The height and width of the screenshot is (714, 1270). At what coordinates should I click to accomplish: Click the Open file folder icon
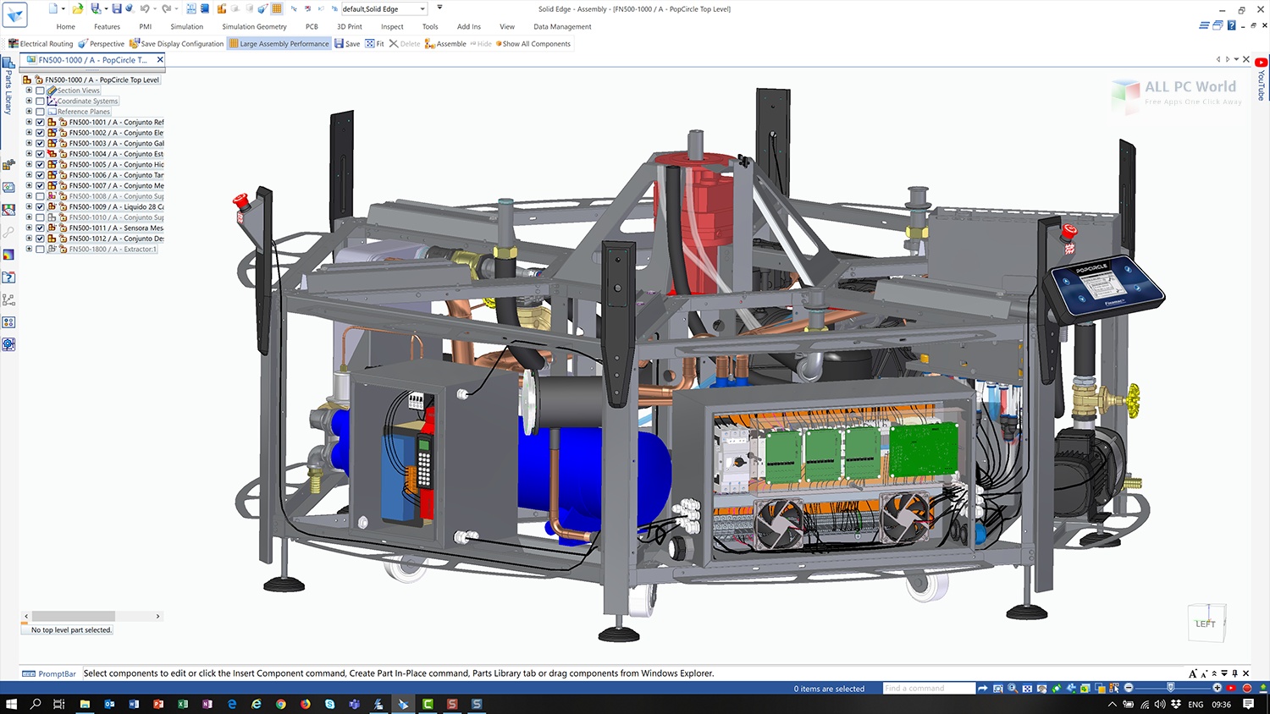pos(77,8)
